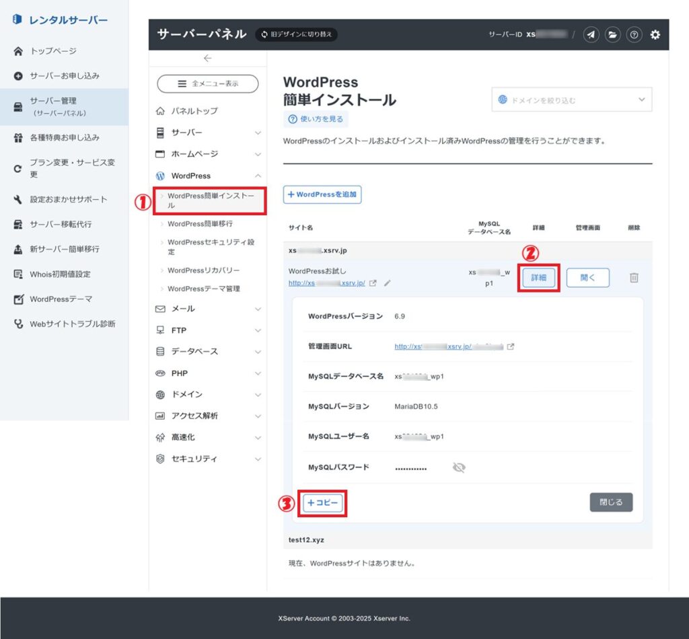Click back arrow above sidebar menu
Viewport: 689px width, 639px height.
point(207,59)
